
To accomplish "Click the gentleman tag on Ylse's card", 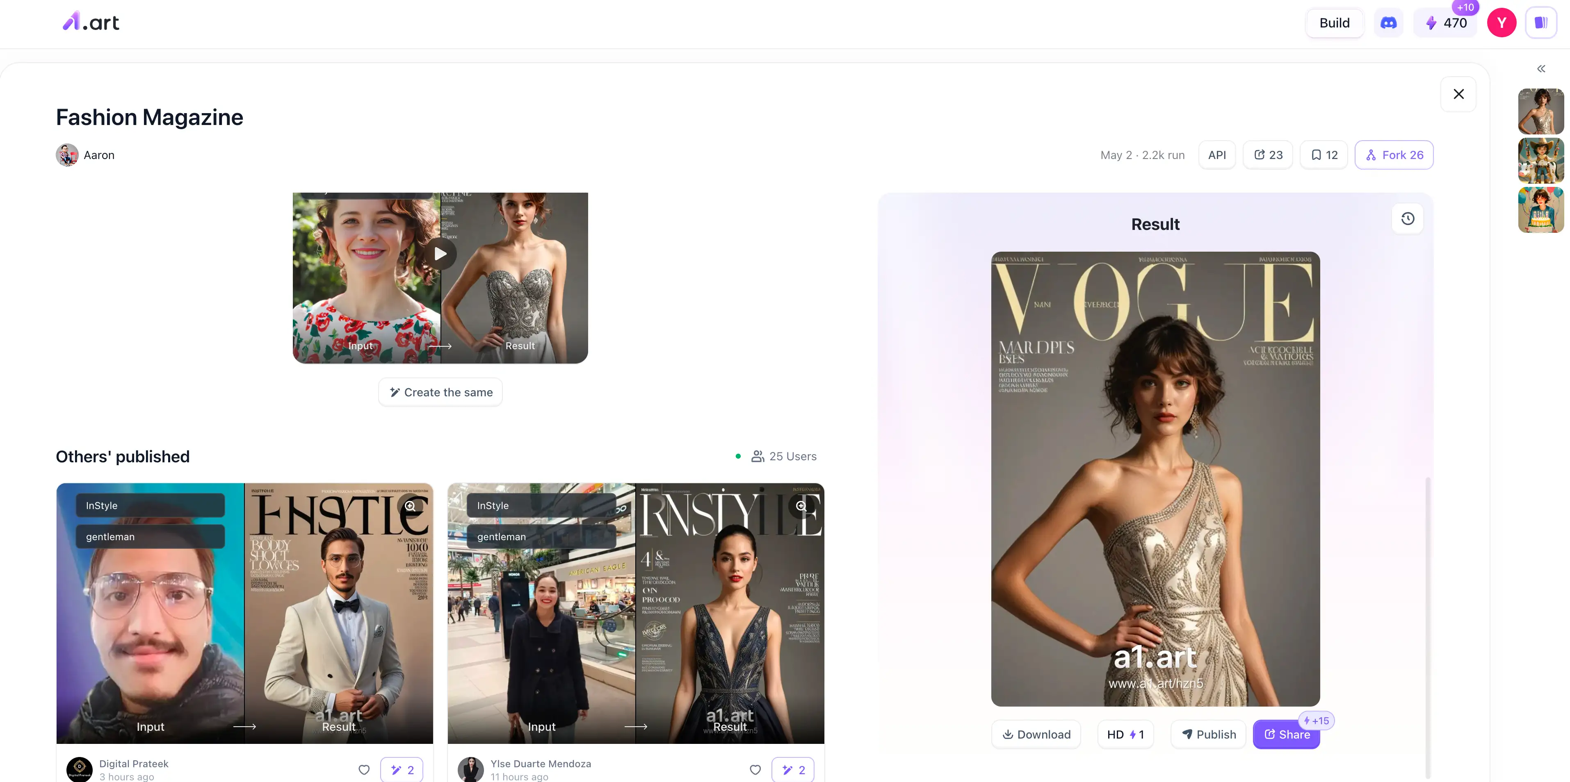I will (541, 536).
